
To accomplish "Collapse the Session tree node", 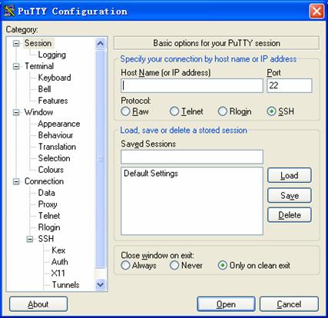I will pos(16,43).
